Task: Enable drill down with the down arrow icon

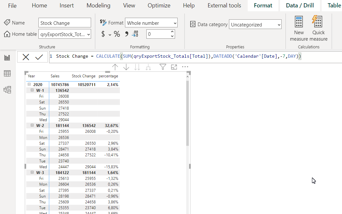Action: click(x=126, y=67)
